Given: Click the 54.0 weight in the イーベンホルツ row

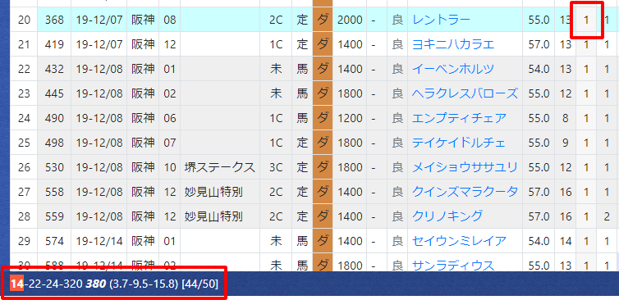Looking at the screenshot, I should (539, 69).
